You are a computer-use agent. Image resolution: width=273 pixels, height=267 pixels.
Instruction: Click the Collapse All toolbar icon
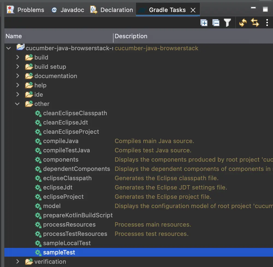point(216,23)
